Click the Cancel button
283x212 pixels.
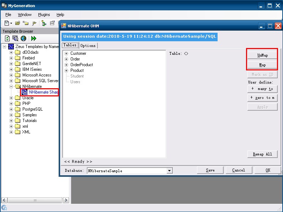[x=239, y=170]
